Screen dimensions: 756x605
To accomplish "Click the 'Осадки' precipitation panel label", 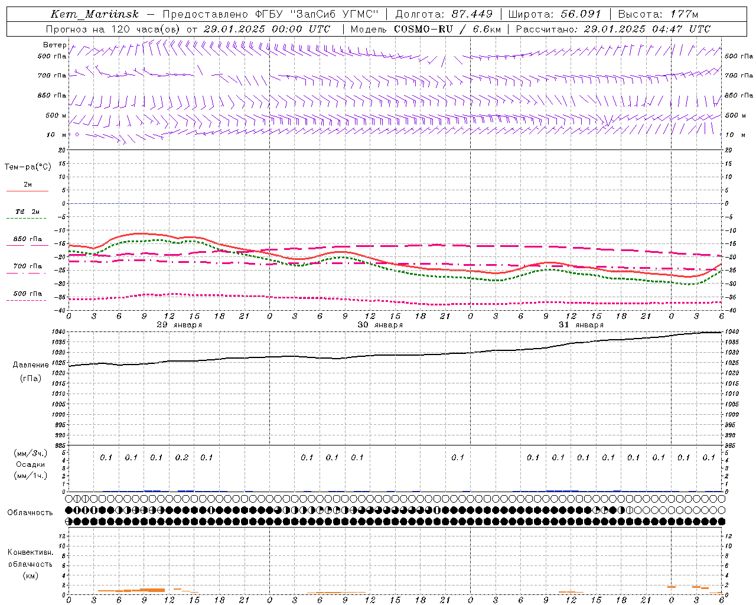I will (x=31, y=464).
